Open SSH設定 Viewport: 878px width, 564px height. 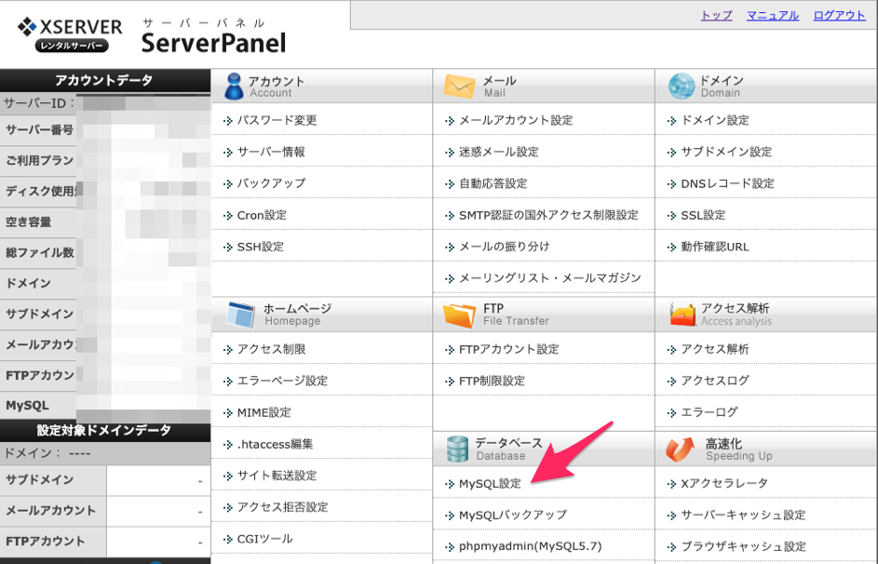pyautogui.click(x=261, y=247)
